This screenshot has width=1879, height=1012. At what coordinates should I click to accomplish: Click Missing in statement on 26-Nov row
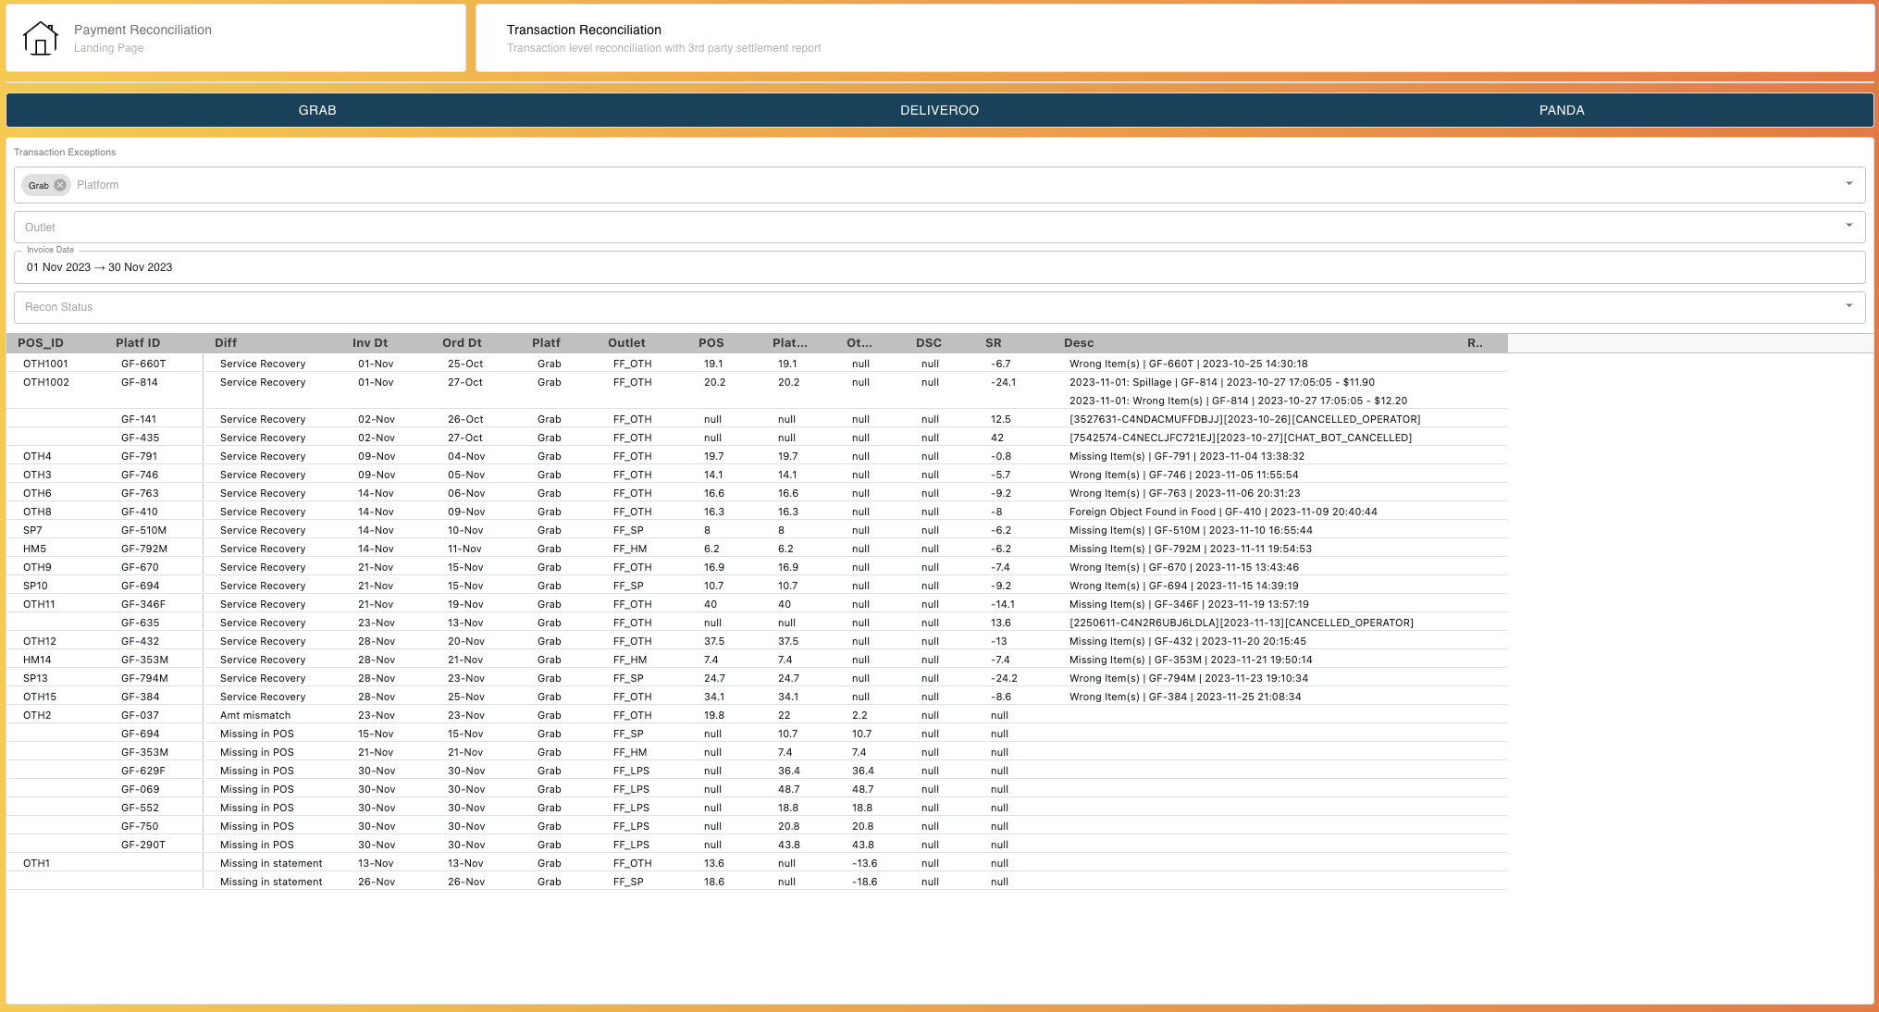271,882
